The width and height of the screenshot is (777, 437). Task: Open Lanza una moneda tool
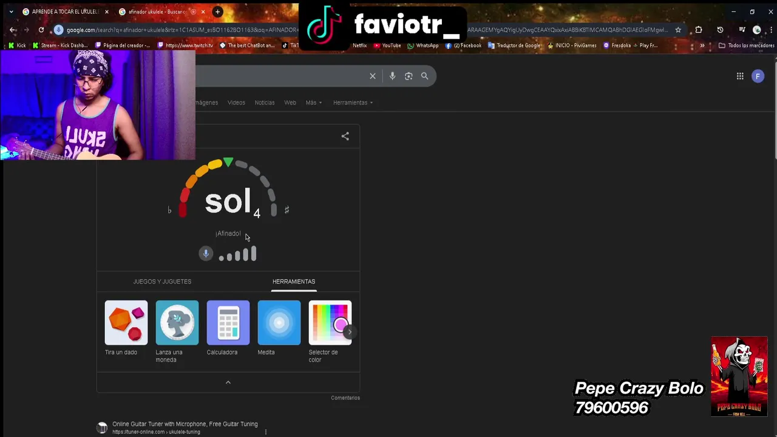[177, 332]
